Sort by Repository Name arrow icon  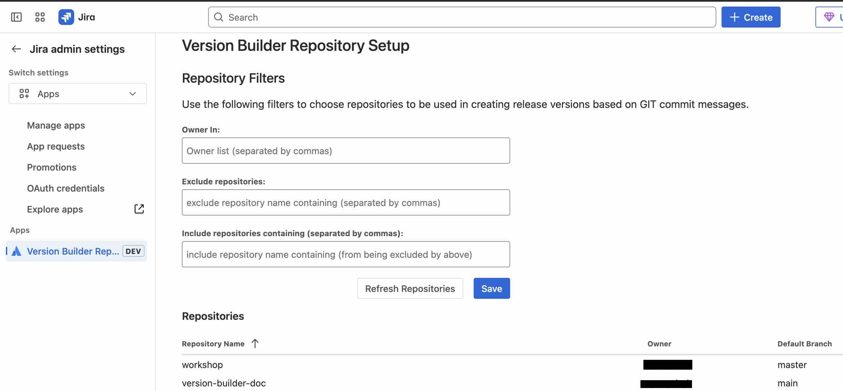(x=255, y=343)
